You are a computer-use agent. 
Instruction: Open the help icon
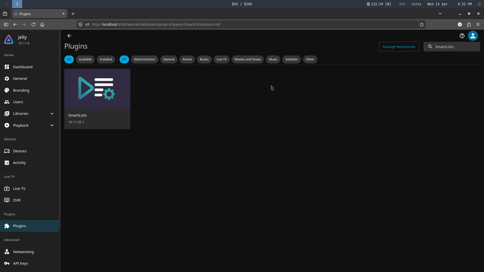coord(462,36)
